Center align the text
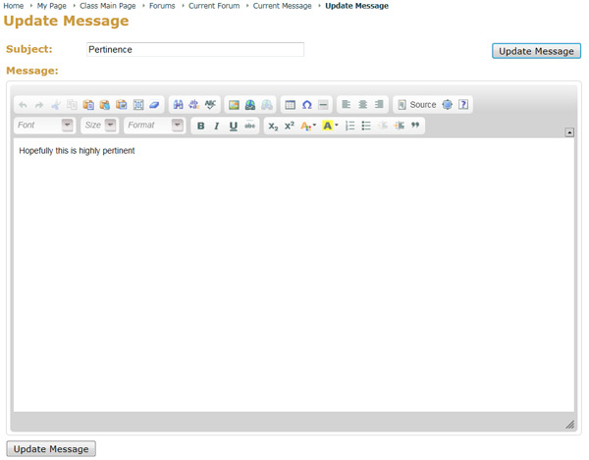This screenshot has height=460, width=589. coord(362,105)
